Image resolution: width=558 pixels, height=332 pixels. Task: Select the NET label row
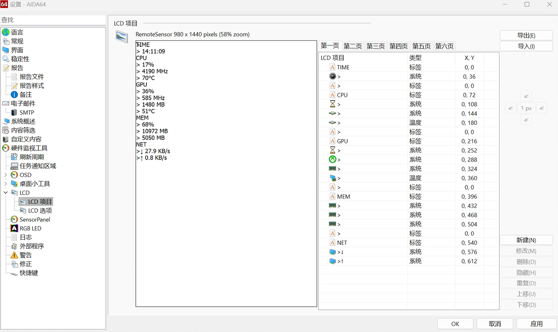point(409,243)
